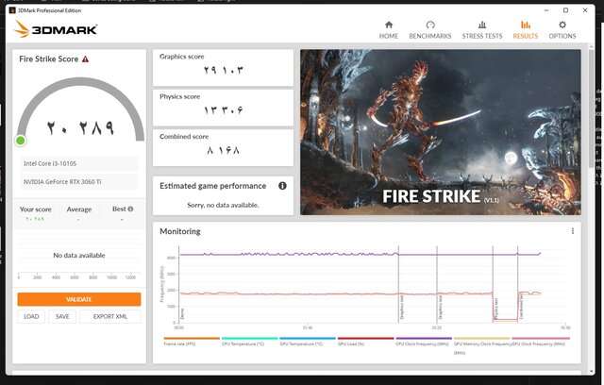Click the vertical scrollbar thumb

click(x=592, y=108)
